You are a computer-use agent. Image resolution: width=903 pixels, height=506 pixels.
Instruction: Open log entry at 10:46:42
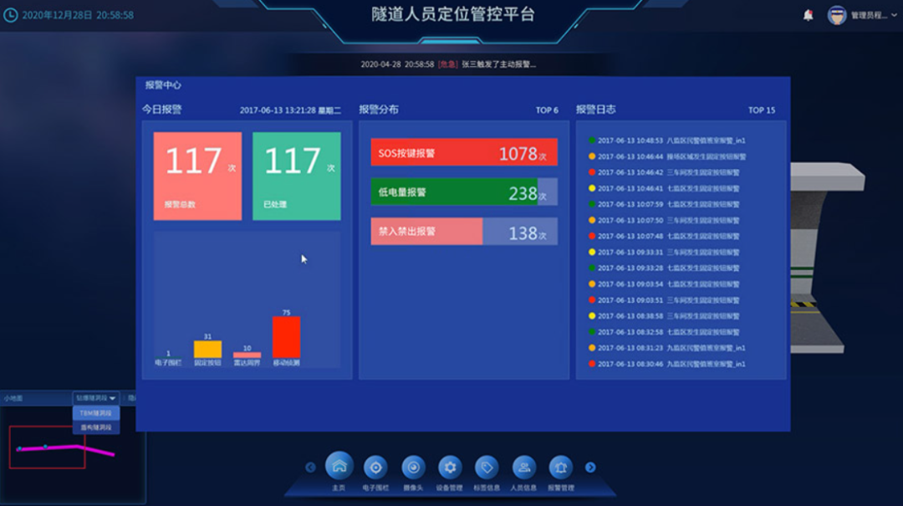[x=663, y=172]
